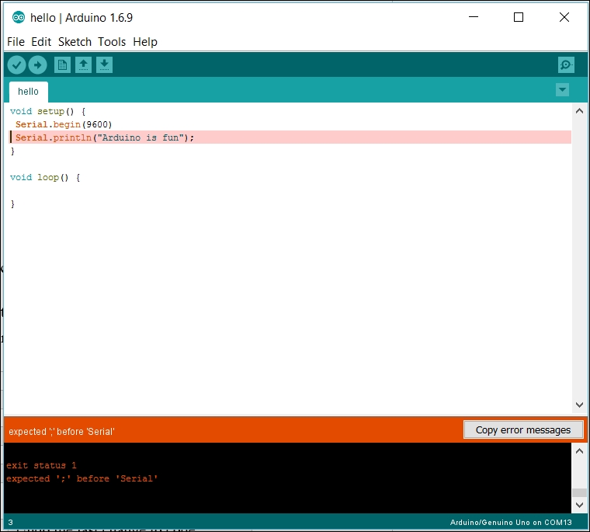
Task: Click the 'void setup() {' code line
Action: click(x=48, y=111)
